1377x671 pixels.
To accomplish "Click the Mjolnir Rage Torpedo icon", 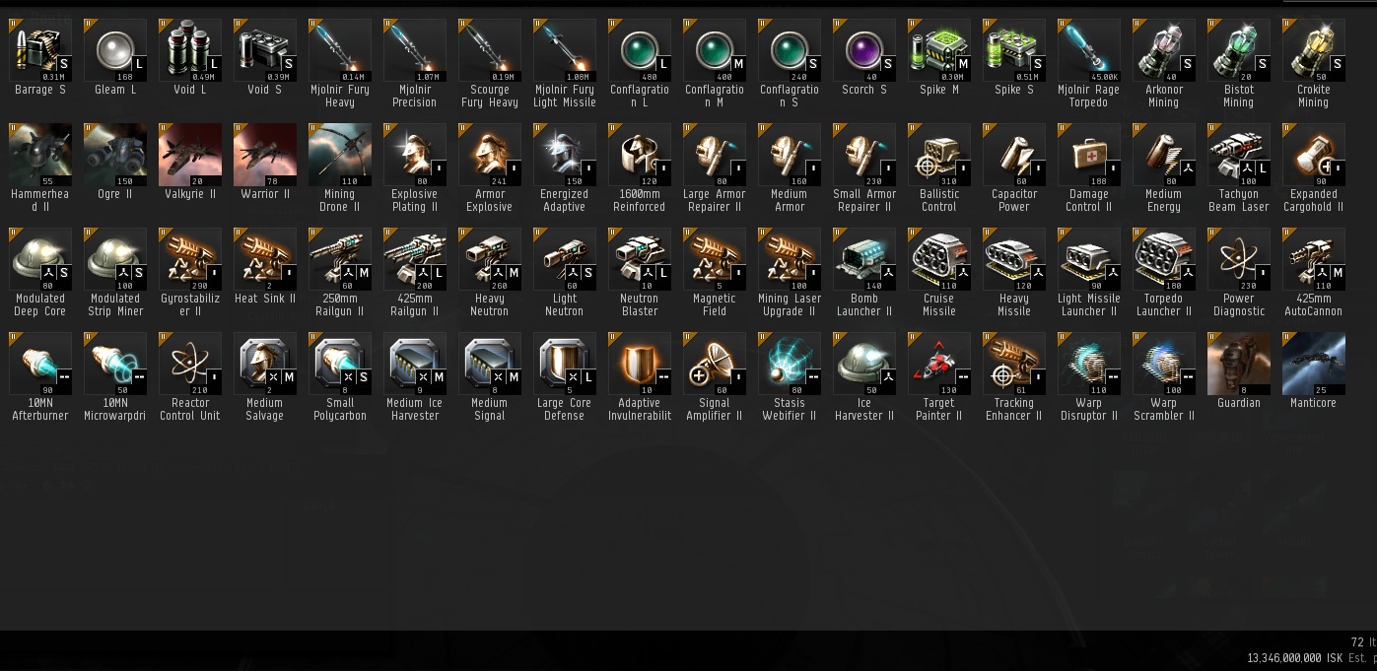I will pyautogui.click(x=1089, y=50).
